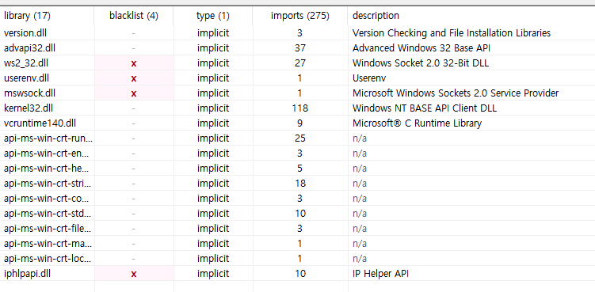Sort by the blacklist (4) column header
This screenshot has width=595, height=292.
134,16
